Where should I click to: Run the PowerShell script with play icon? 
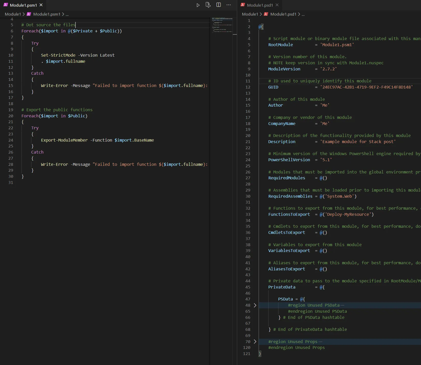pyautogui.click(x=198, y=5)
